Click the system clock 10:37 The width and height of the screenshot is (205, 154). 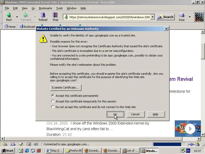click(x=197, y=151)
